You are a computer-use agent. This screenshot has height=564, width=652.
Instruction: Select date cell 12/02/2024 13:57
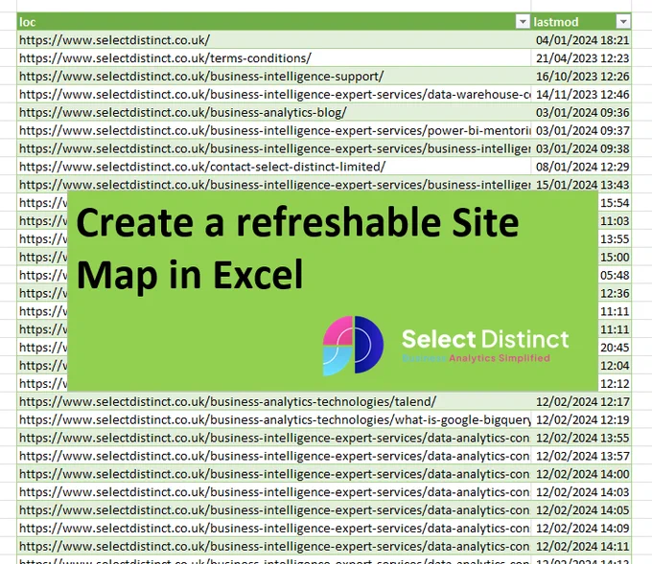[x=581, y=456]
